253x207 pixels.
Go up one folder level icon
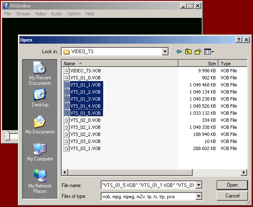click(x=188, y=52)
